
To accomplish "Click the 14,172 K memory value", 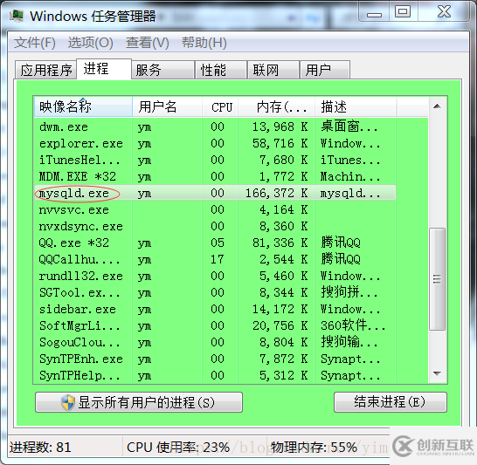I will (280, 309).
